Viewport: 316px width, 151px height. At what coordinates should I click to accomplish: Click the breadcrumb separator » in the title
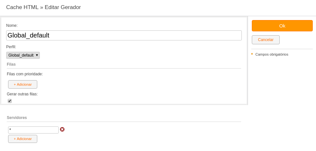(41, 7)
